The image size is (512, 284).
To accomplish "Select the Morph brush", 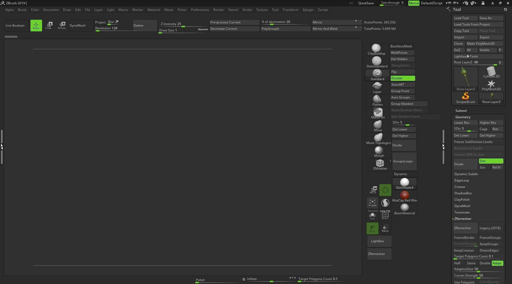I will pyautogui.click(x=379, y=152).
